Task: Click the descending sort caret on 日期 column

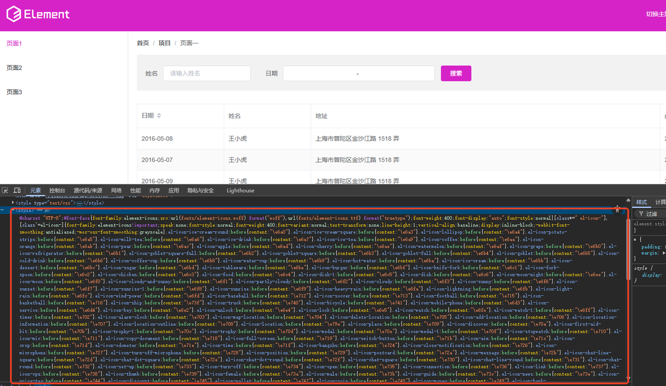Action: coord(159,117)
